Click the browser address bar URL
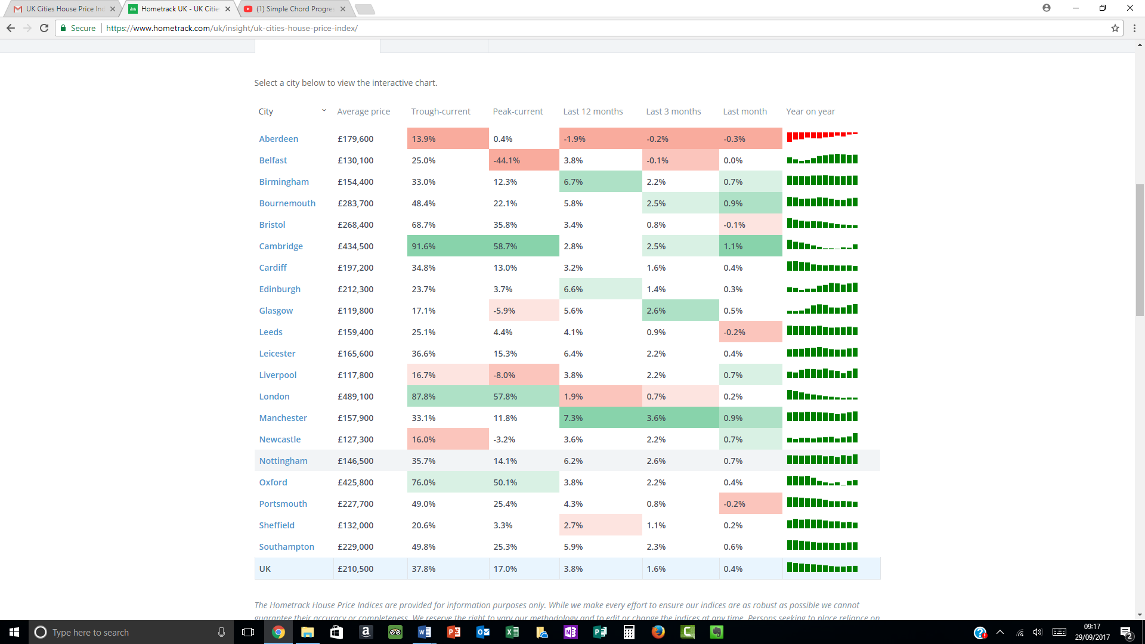 click(232, 28)
